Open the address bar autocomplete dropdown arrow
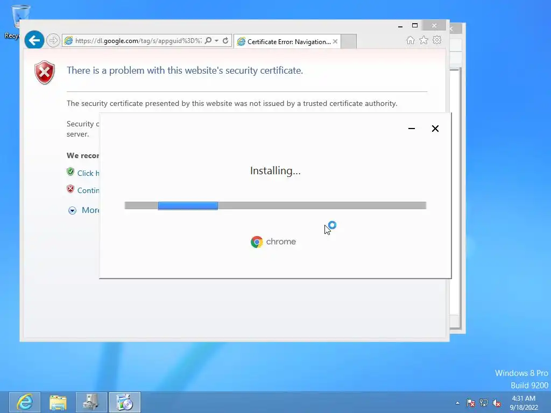Image resolution: width=551 pixels, height=413 pixels. coord(216,41)
